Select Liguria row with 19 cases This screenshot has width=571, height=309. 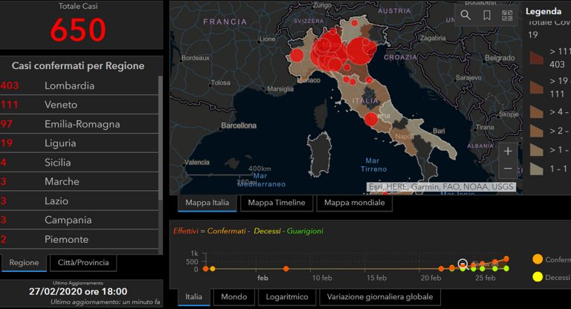pyautogui.click(x=79, y=143)
